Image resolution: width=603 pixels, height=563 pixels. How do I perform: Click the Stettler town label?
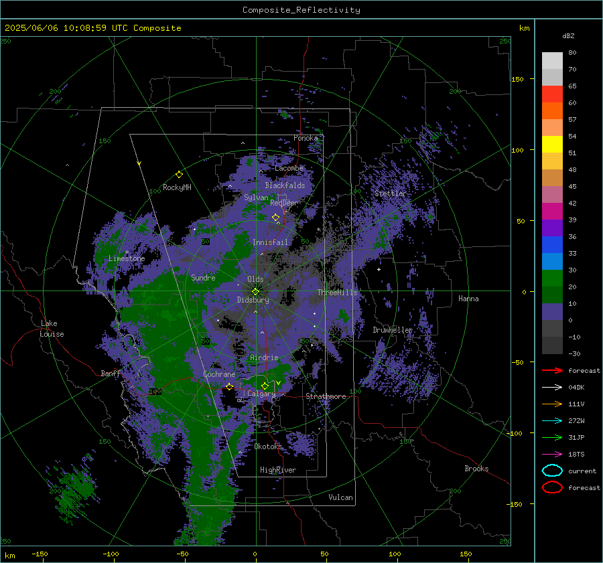391,193
